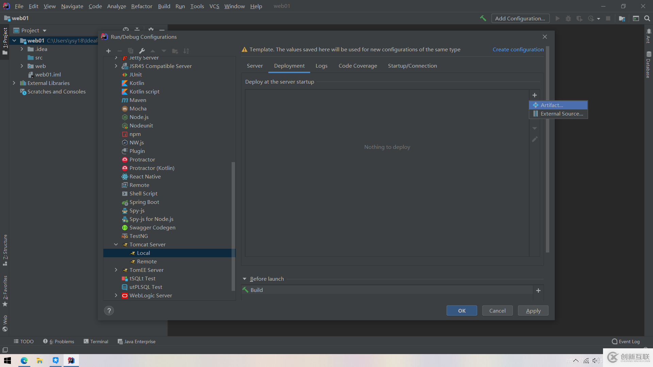This screenshot has height=367, width=653.
Task: Collapse the Before launch section
Action: [244, 279]
